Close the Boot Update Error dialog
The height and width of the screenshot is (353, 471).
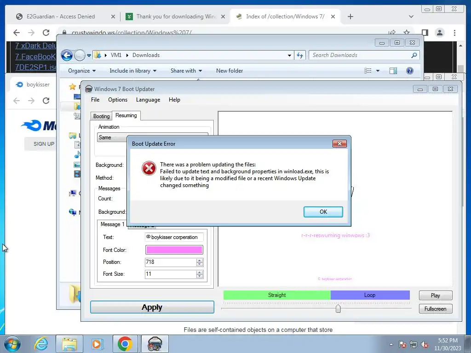pyautogui.click(x=339, y=143)
